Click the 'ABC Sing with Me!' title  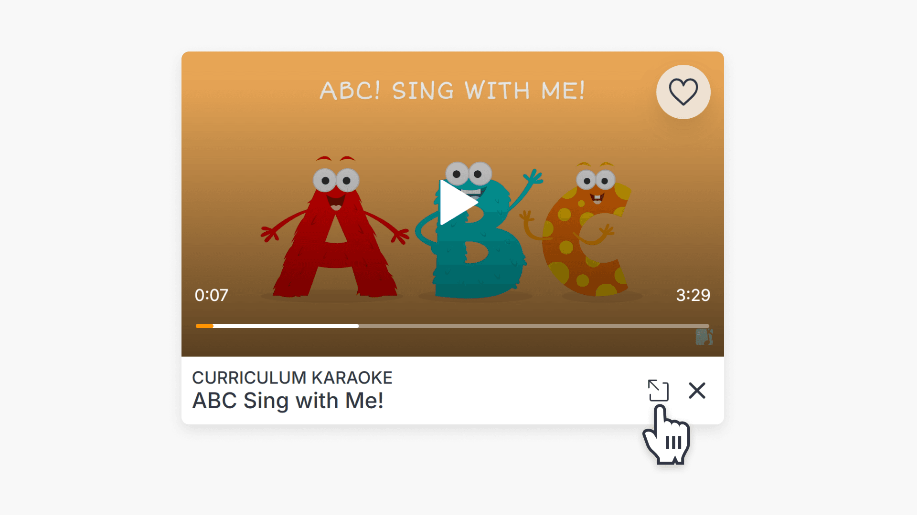[288, 401]
